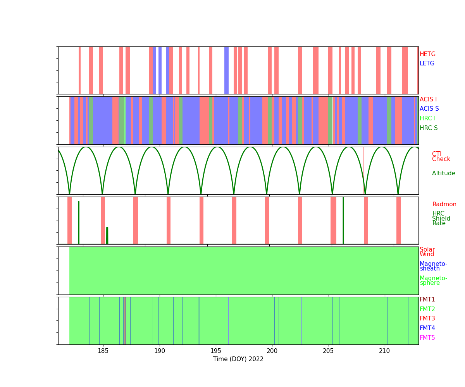Click the HRC I legend label
Image resolution: width=465 pixels, height=387 pixels.
[x=427, y=118]
